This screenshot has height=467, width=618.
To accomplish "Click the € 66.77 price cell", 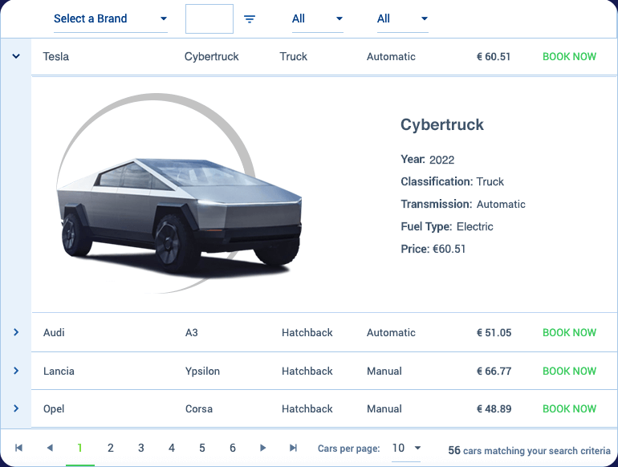I will 494,372.
